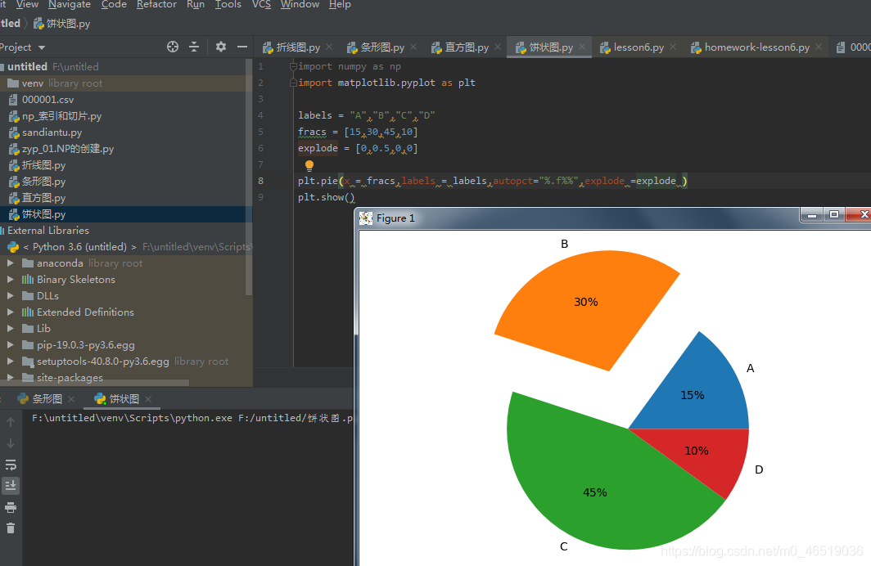
Task: Click the collapse all icon in Project panel
Action: coord(194,47)
